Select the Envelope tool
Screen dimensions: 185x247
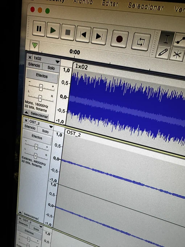[x=181, y=40]
